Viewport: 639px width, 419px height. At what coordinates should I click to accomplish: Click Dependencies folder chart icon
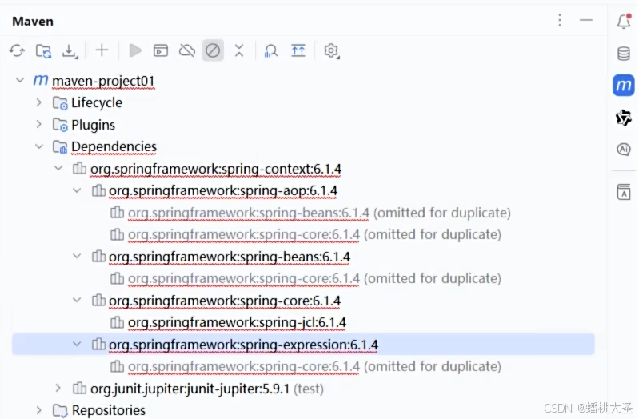[60, 147]
